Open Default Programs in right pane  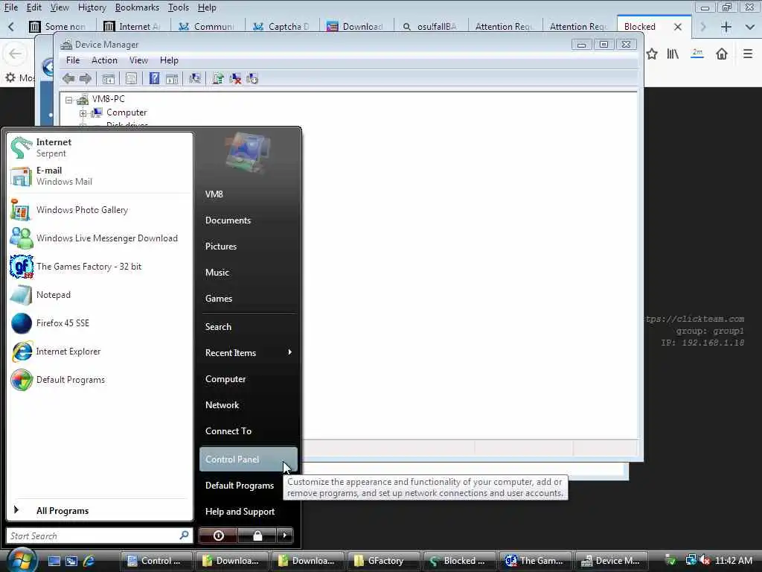240,486
